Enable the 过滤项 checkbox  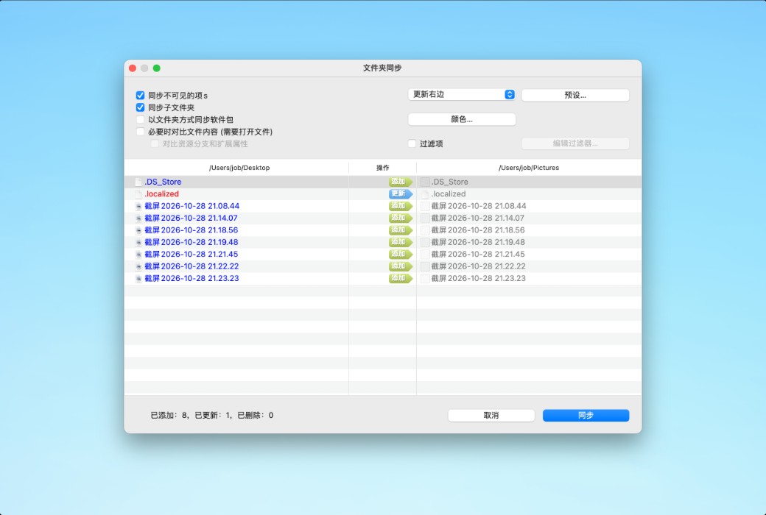[412, 143]
